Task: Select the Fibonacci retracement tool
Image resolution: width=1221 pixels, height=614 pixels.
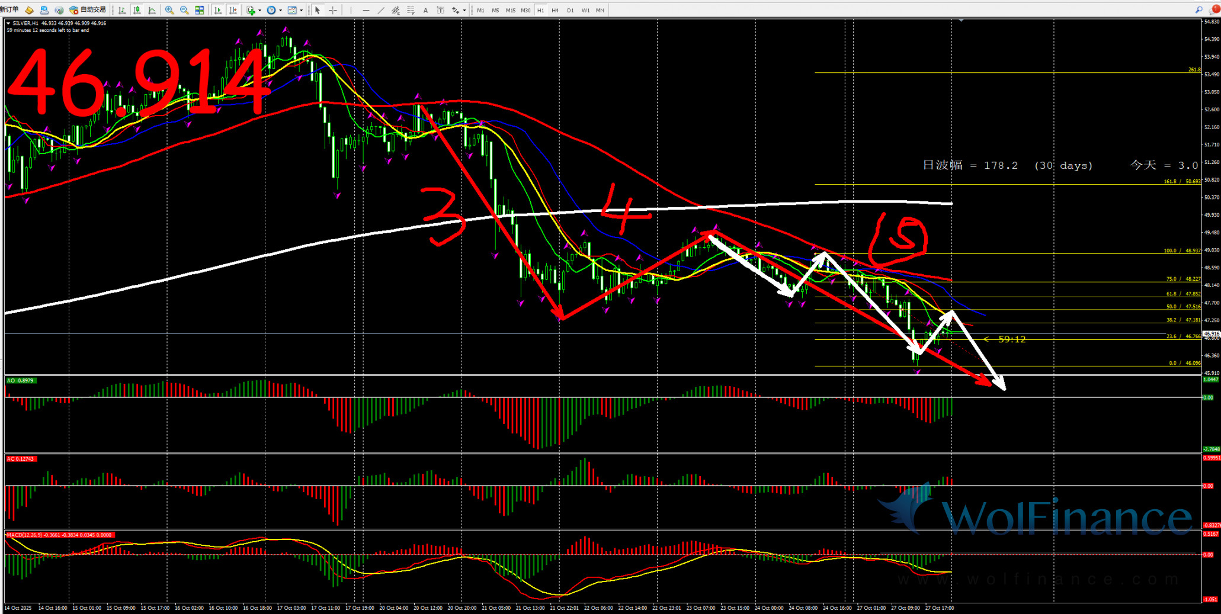Action: [411, 10]
